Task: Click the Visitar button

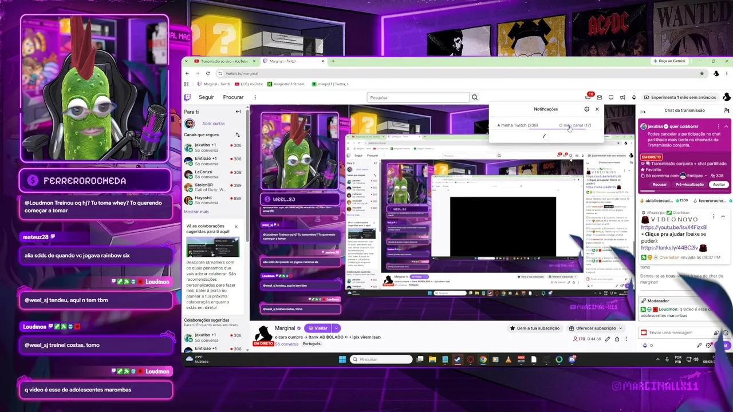Action: [x=318, y=328]
